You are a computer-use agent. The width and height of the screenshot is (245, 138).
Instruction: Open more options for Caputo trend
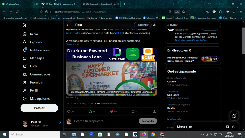(217, 79)
